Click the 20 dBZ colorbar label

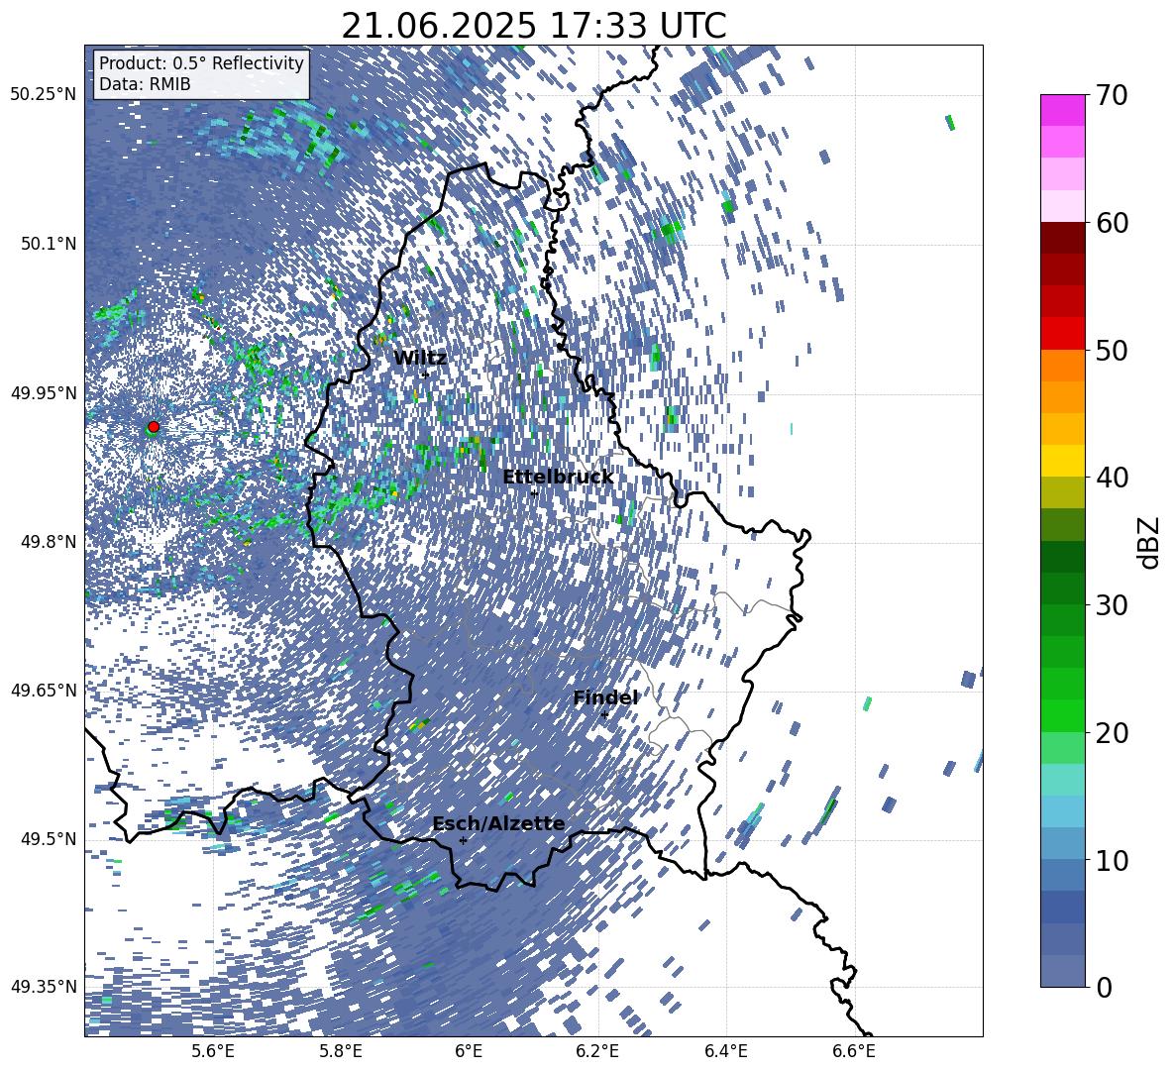pyautogui.click(x=1112, y=733)
